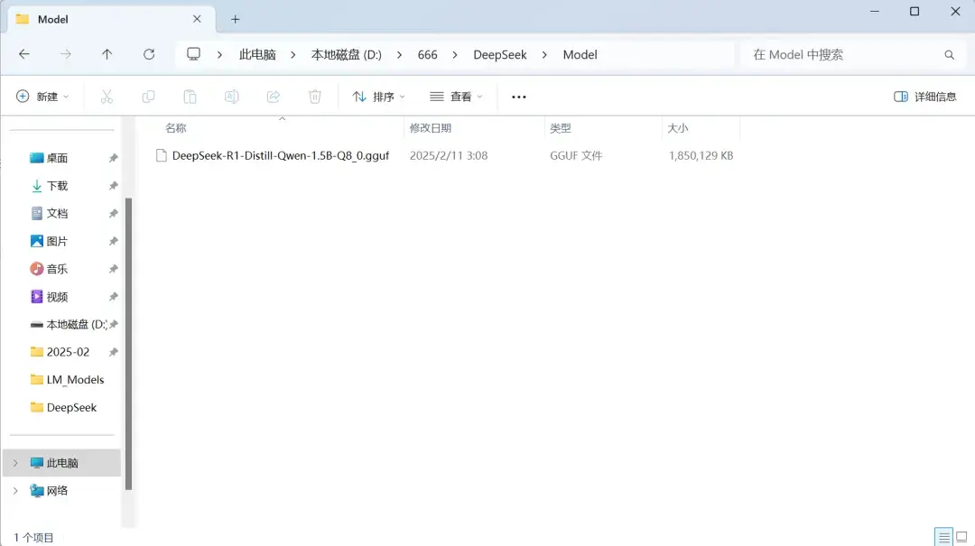Go up one folder level
975x546 pixels.
pyautogui.click(x=107, y=55)
